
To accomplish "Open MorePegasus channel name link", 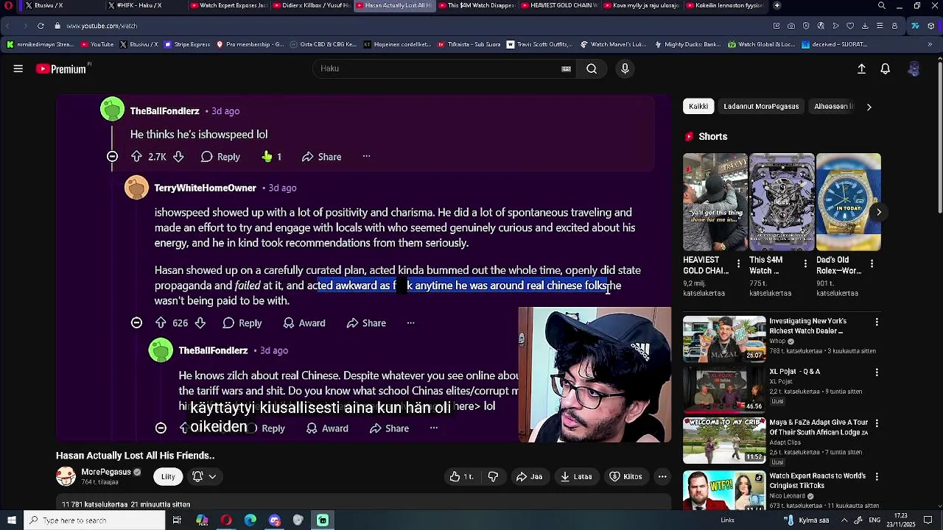I will [x=106, y=472].
